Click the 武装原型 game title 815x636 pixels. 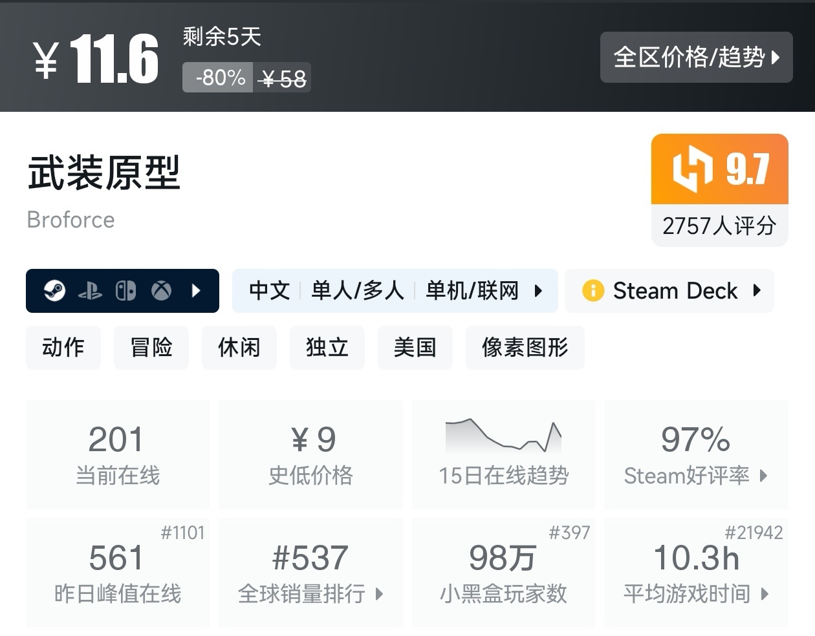pos(103,173)
